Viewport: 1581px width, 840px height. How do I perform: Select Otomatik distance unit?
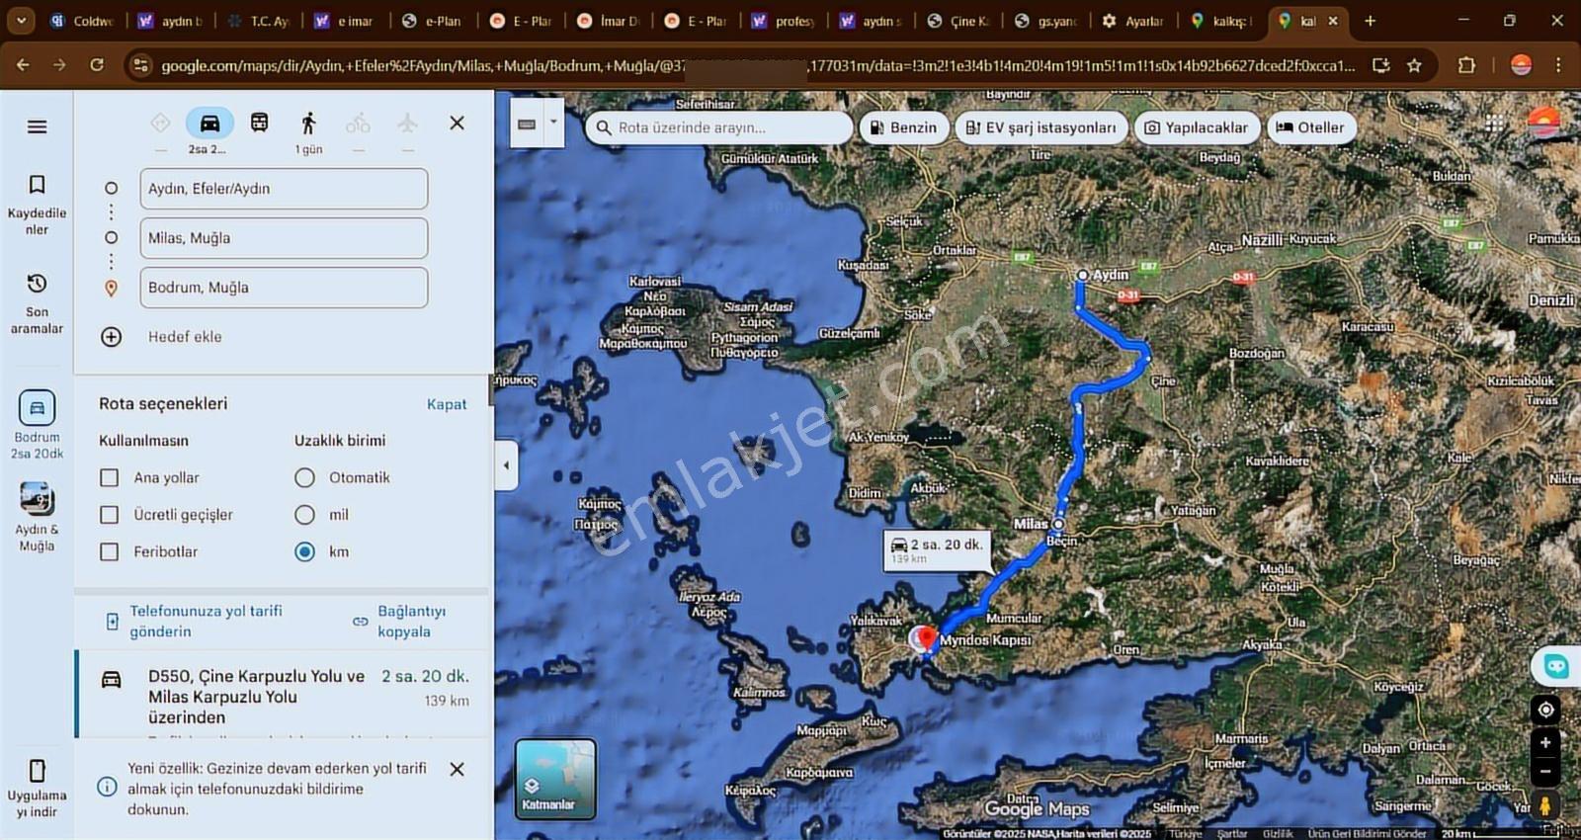[304, 478]
